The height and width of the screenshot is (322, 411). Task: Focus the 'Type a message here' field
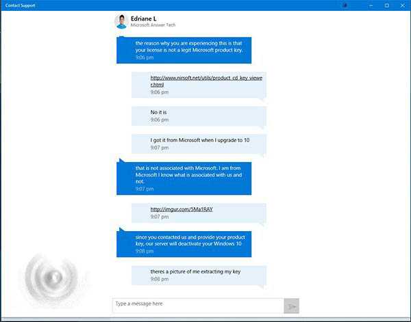198,306
